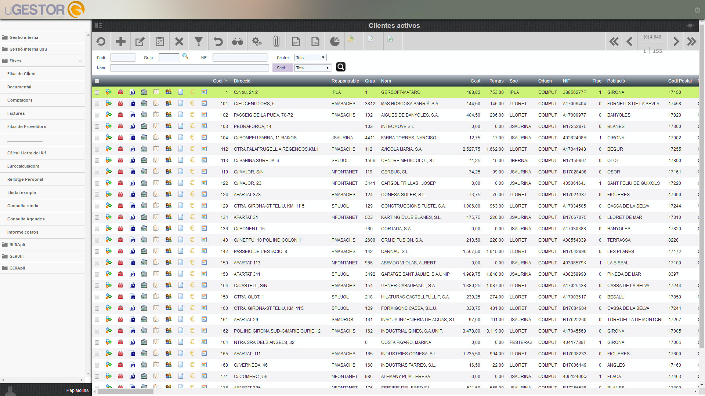Image resolution: width=705 pixels, height=396 pixels.
Task: Add a new client with plus icon
Action: pos(120,41)
